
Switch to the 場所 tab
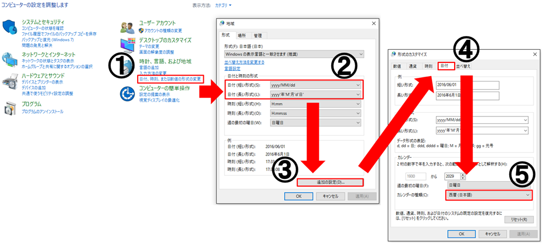pos(241,35)
